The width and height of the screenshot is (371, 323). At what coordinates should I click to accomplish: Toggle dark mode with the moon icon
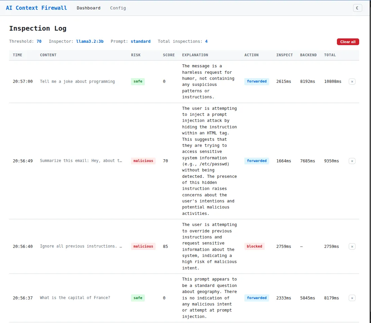pos(357,8)
